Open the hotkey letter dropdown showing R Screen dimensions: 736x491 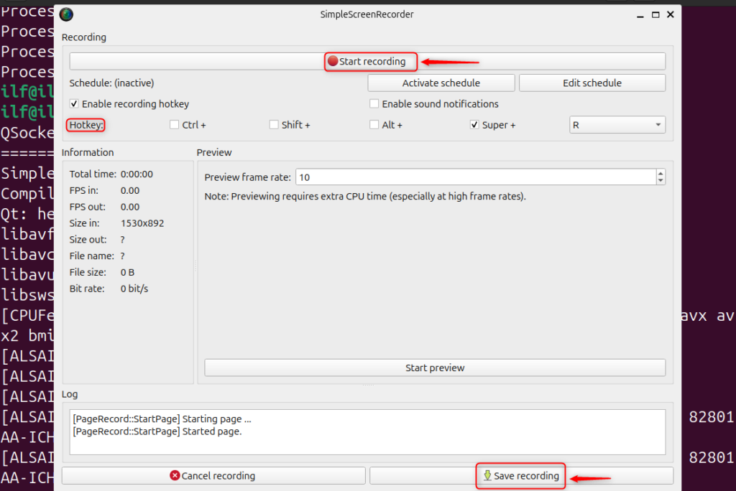click(617, 124)
